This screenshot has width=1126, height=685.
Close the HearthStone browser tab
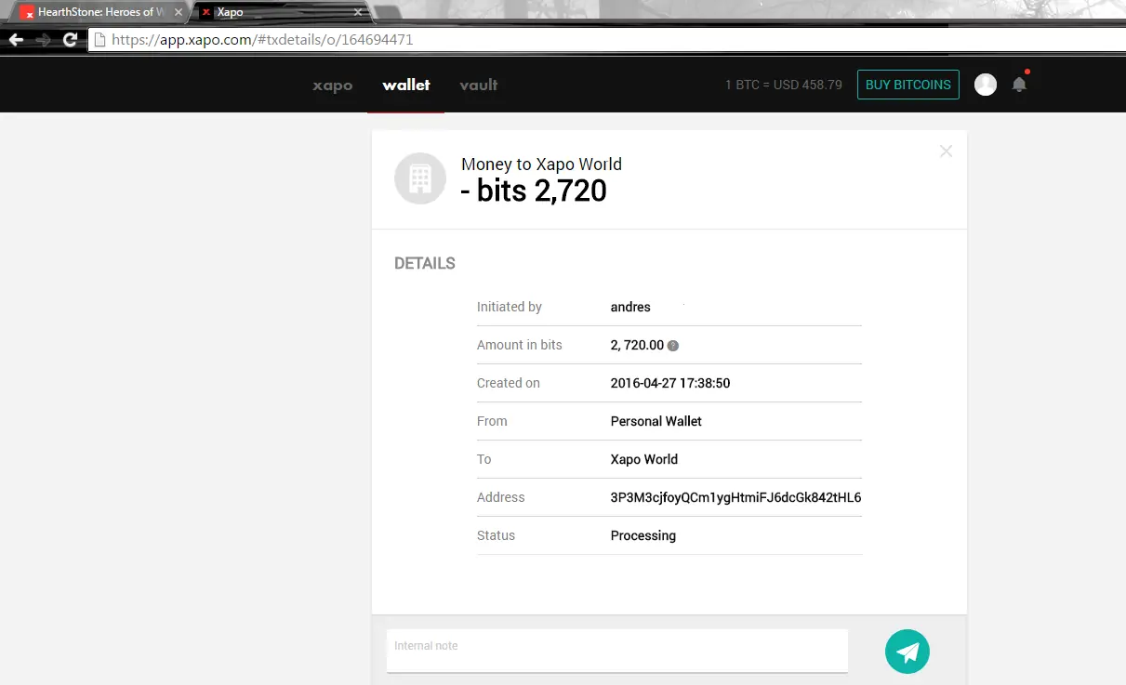click(179, 12)
